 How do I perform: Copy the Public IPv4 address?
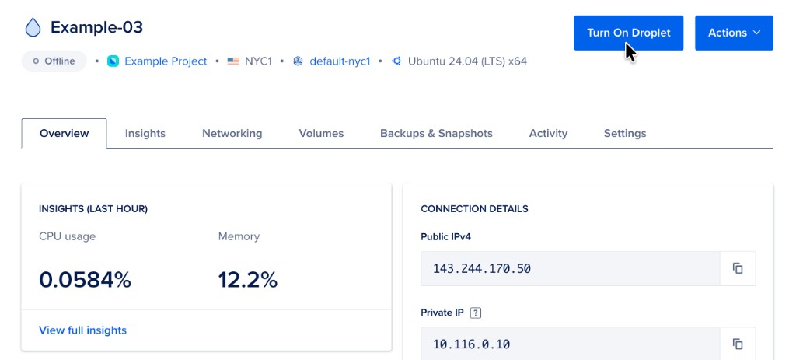(x=738, y=268)
